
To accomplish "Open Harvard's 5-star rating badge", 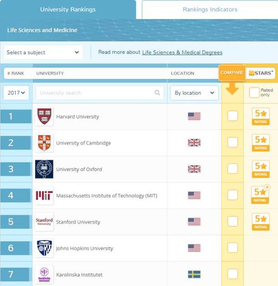I will coord(261,116).
